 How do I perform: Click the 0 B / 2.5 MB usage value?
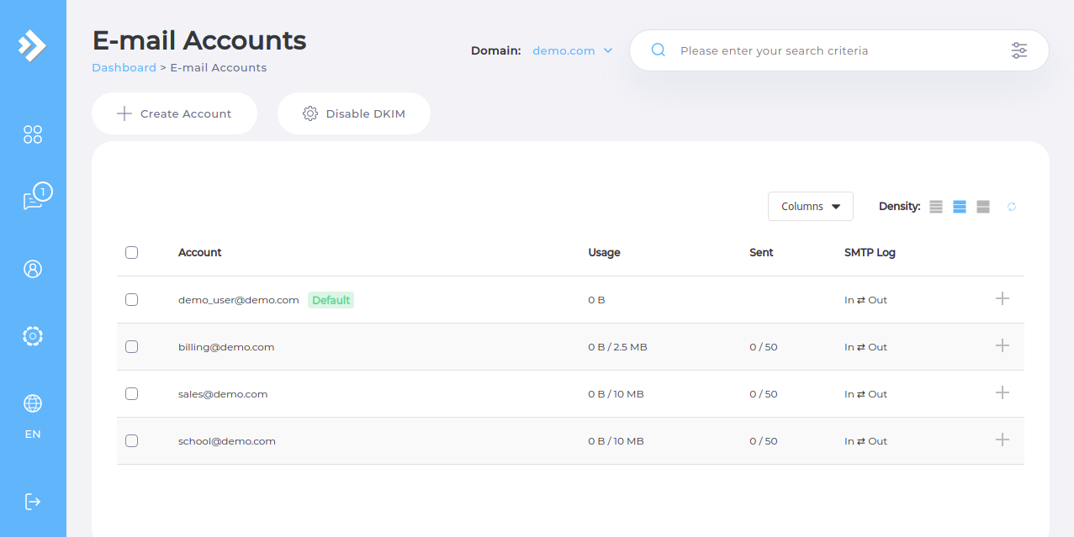pyautogui.click(x=617, y=347)
